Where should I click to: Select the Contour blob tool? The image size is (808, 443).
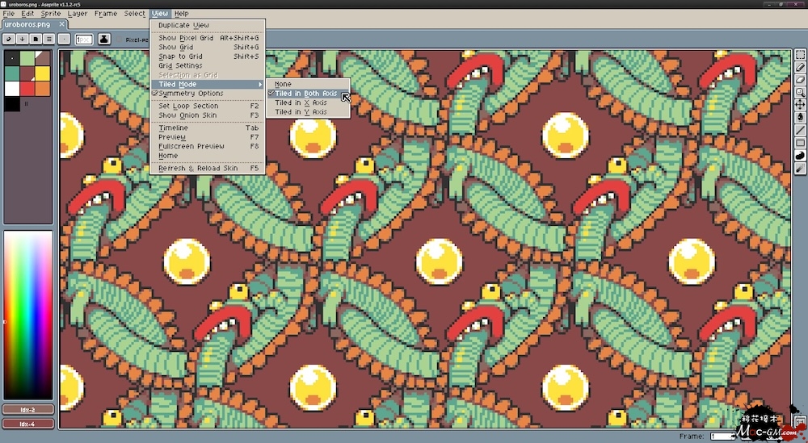click(800, 155)
